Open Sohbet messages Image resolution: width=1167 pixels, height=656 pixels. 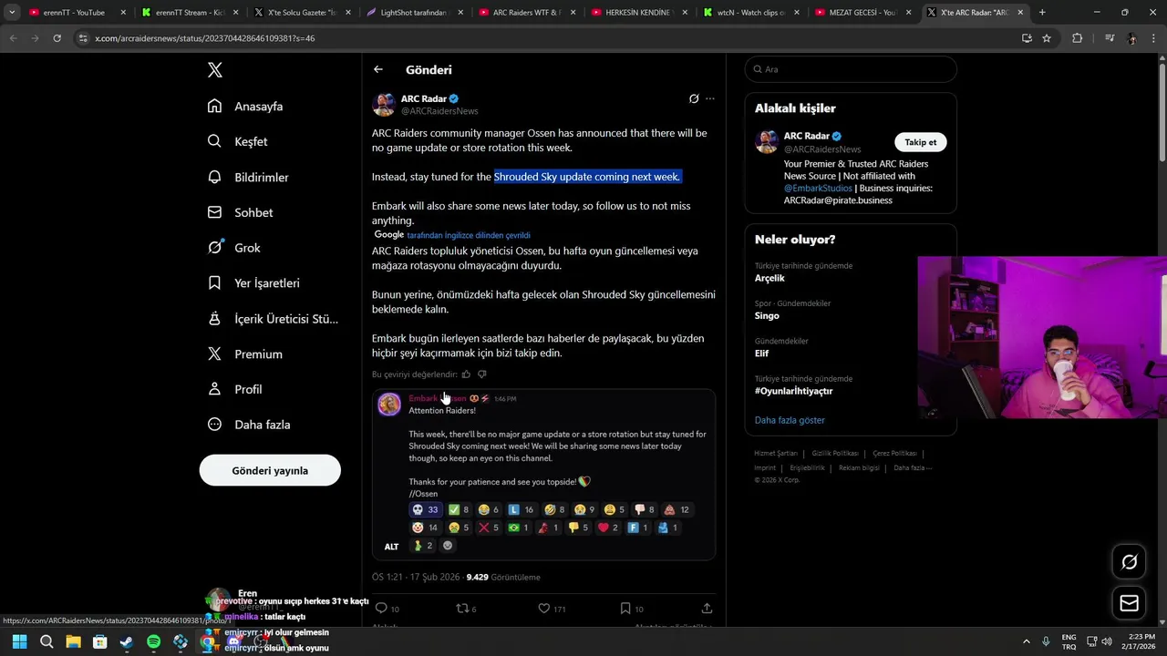240,212
